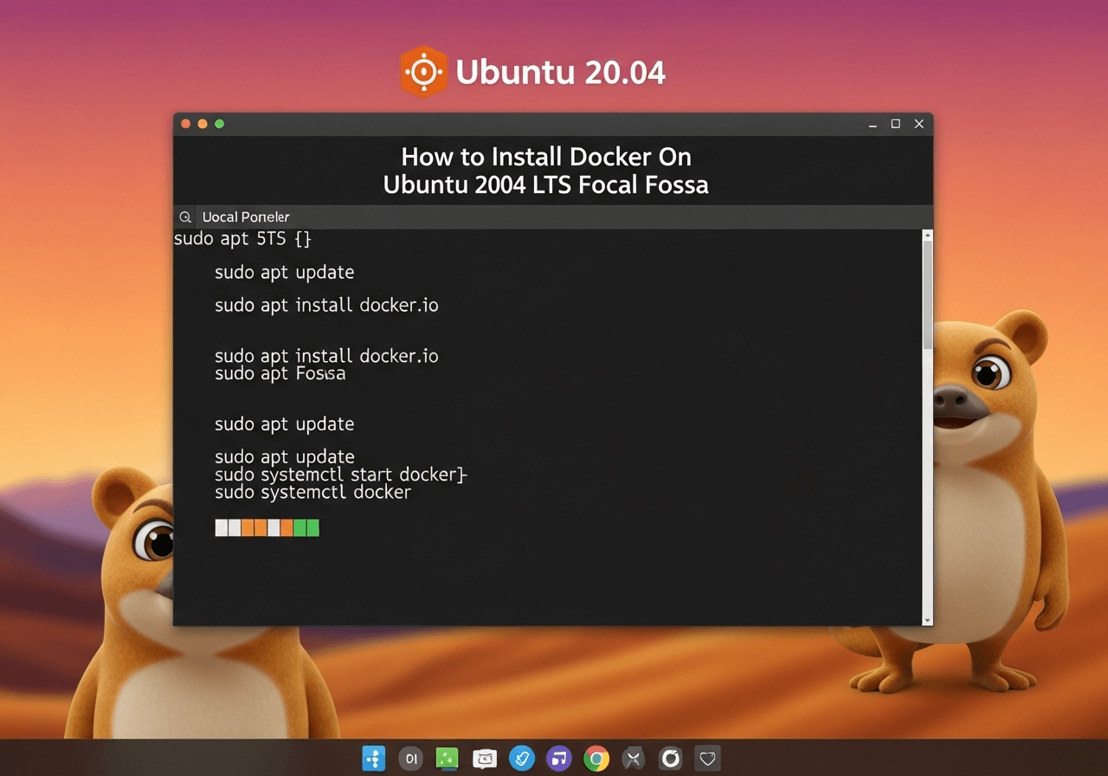Open the white camera-like dock icon

[485, 759]
